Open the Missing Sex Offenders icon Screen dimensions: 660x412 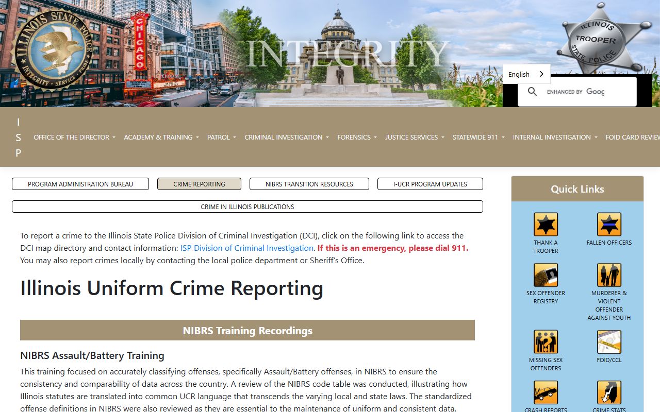tap(546, 342)
